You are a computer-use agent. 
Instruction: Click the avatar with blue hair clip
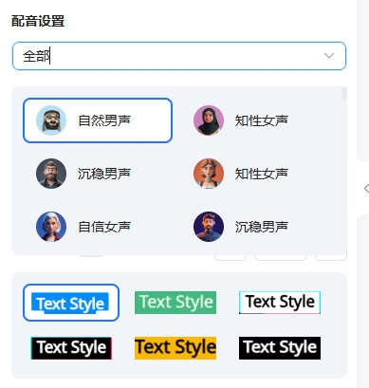pyautogui.click(x=209, y=174)
